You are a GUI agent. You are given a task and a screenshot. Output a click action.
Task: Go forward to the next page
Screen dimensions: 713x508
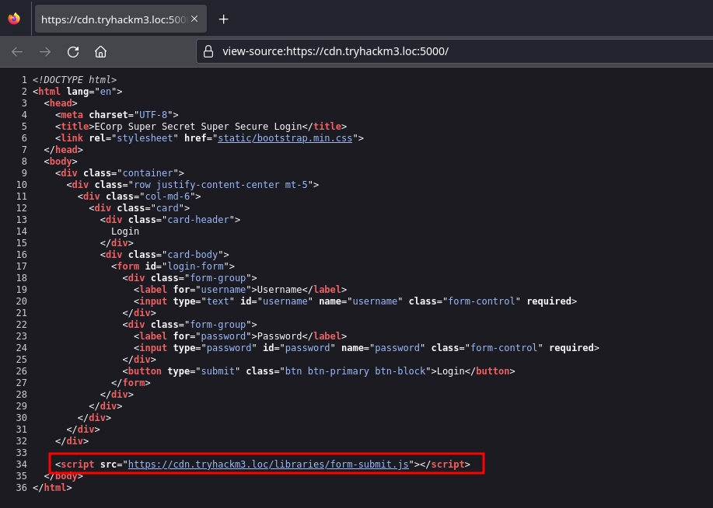tap(45, 52)
